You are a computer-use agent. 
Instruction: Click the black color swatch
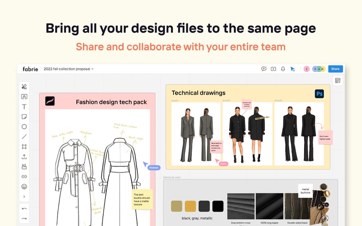tap(218, 206)
